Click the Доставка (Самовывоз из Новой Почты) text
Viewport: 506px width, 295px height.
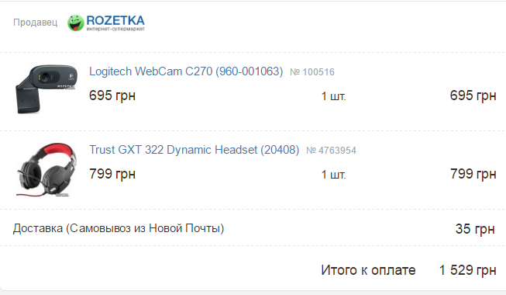coord(119,228)
